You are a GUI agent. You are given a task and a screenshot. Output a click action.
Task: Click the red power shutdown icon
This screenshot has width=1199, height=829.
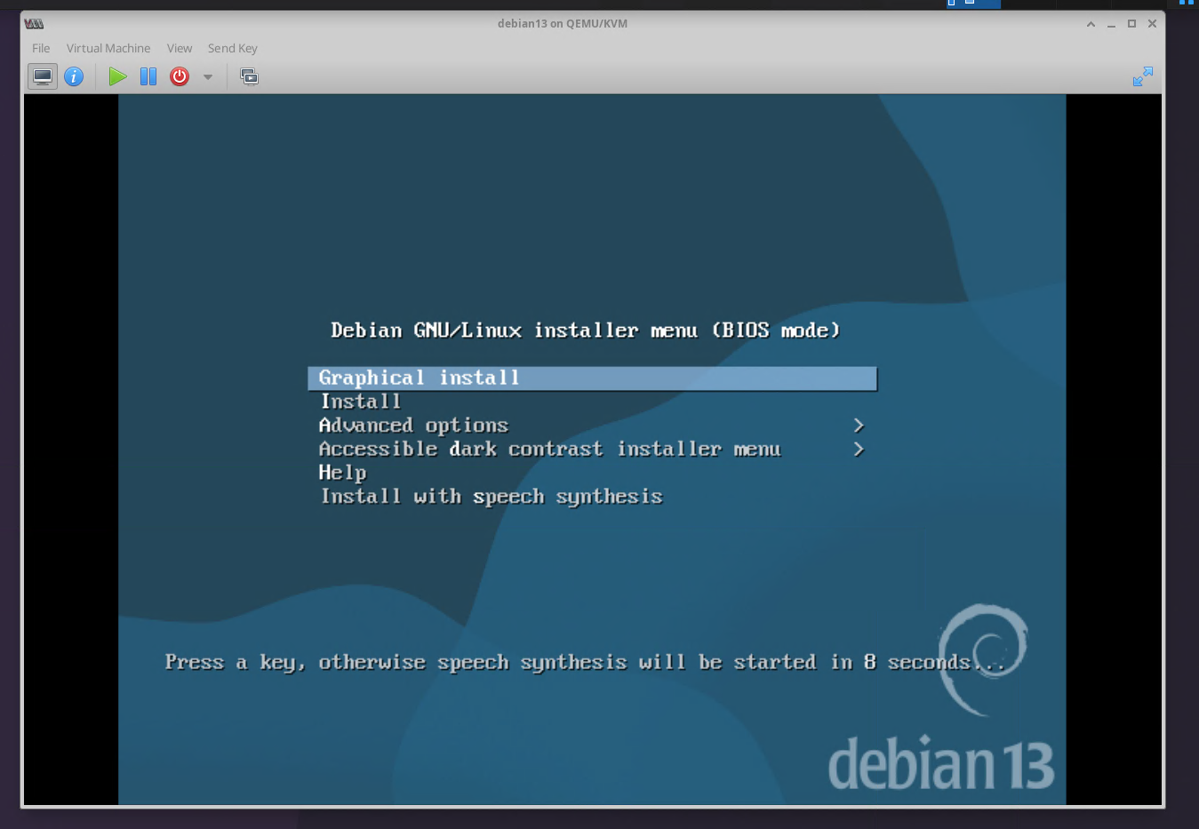coord(180,76)
